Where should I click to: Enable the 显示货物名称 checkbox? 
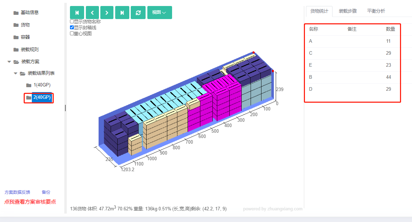[x=72, y=22]
